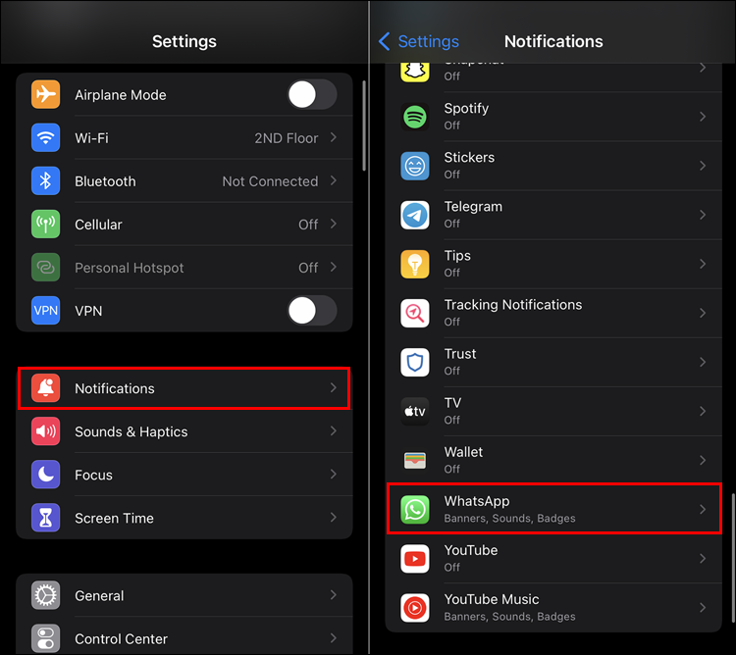Open the General settings row
This screenshot has height=655, width=736.
[x=184, y=595]
